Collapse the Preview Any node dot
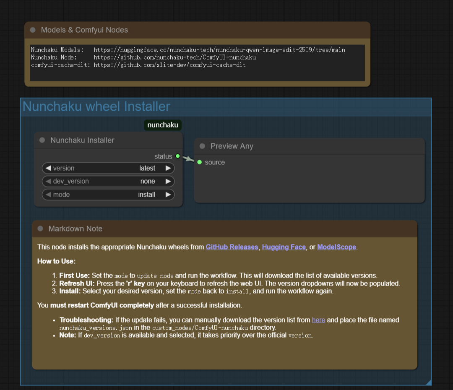This screenshot has width=453, height=390. click(x=202, y=146)
